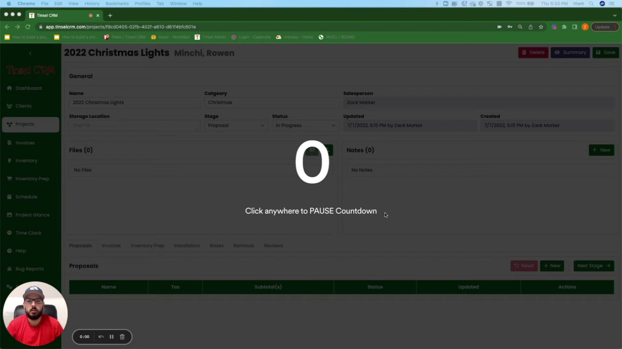Open the project Summary

(x=570, y=52)
